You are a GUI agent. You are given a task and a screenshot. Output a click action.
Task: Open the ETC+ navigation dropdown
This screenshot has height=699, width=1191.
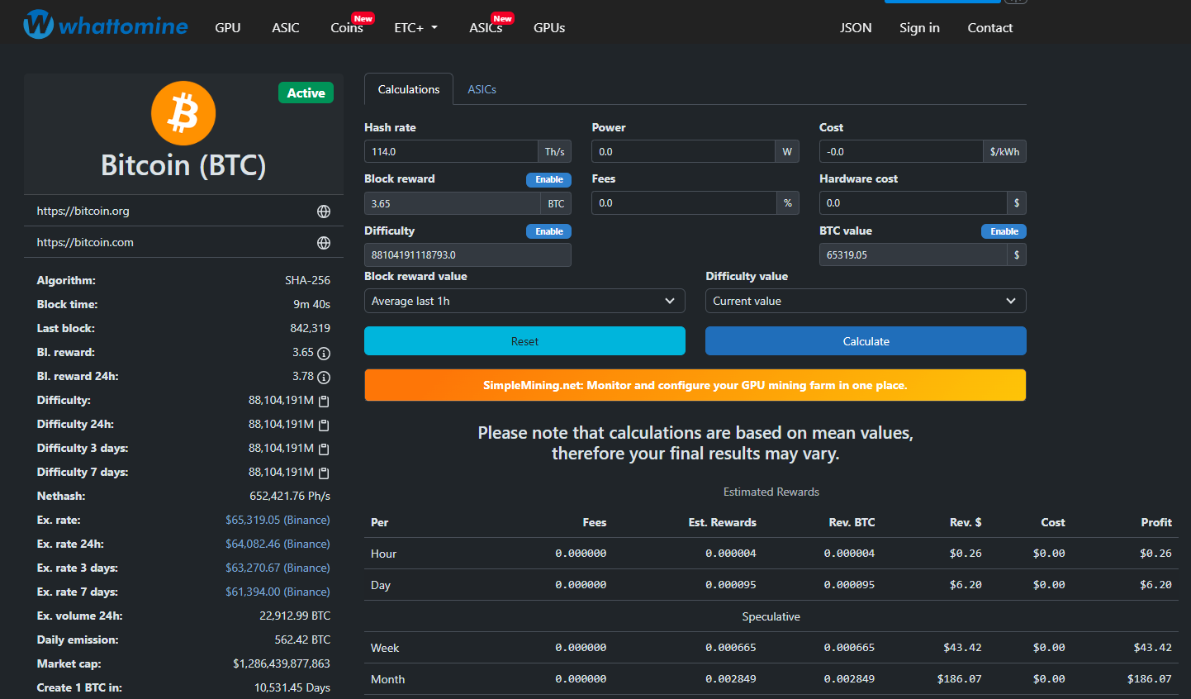pyautogui.click(x=415, y=28)
